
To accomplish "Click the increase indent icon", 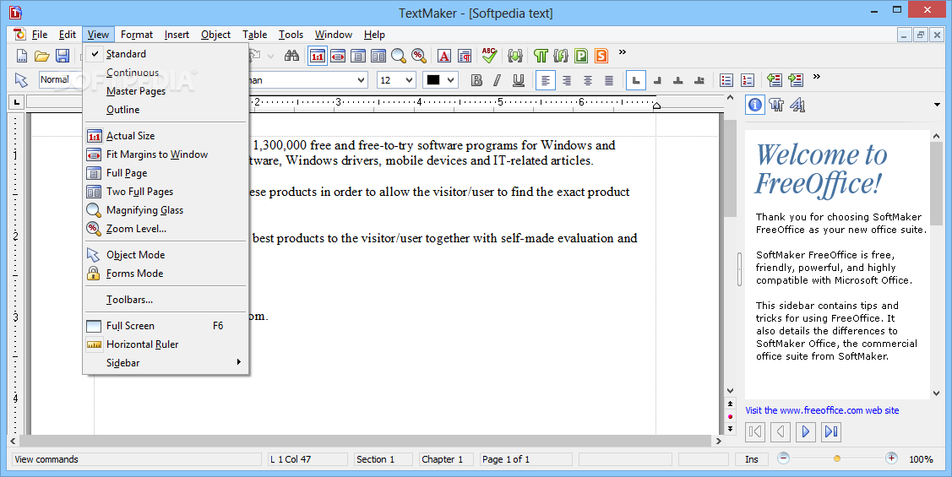I will click(x=796, y=80).
